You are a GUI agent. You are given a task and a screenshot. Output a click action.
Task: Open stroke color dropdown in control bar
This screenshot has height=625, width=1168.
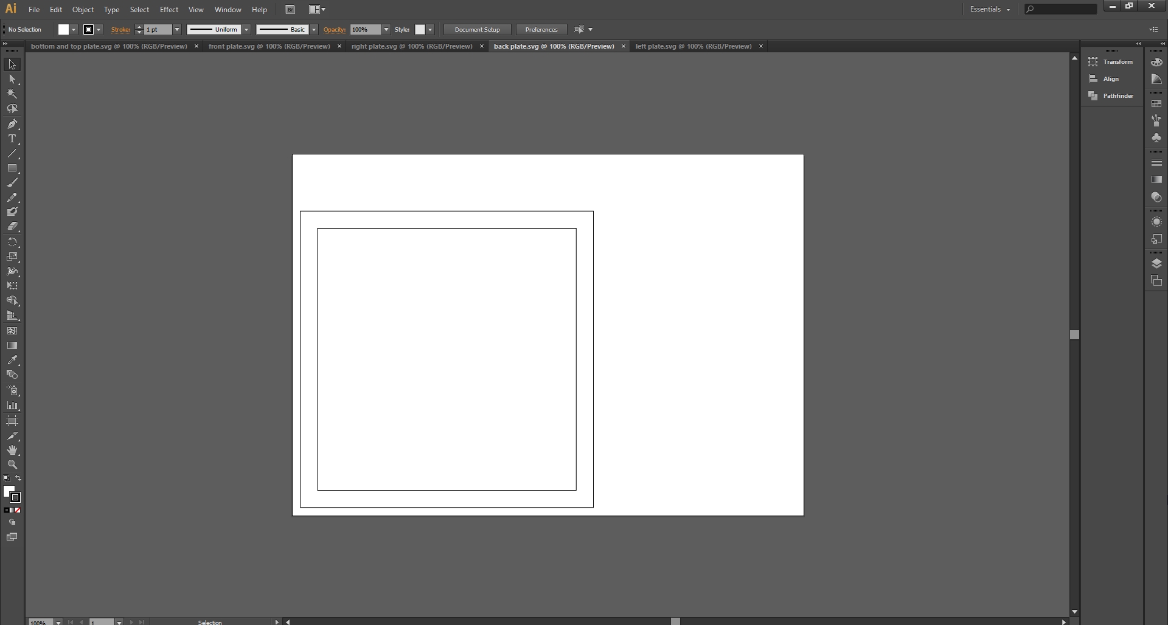pyautogui.click(x=99, y=29)
